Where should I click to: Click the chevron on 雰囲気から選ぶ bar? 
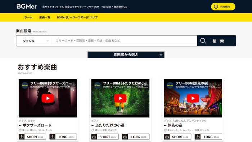161,55
